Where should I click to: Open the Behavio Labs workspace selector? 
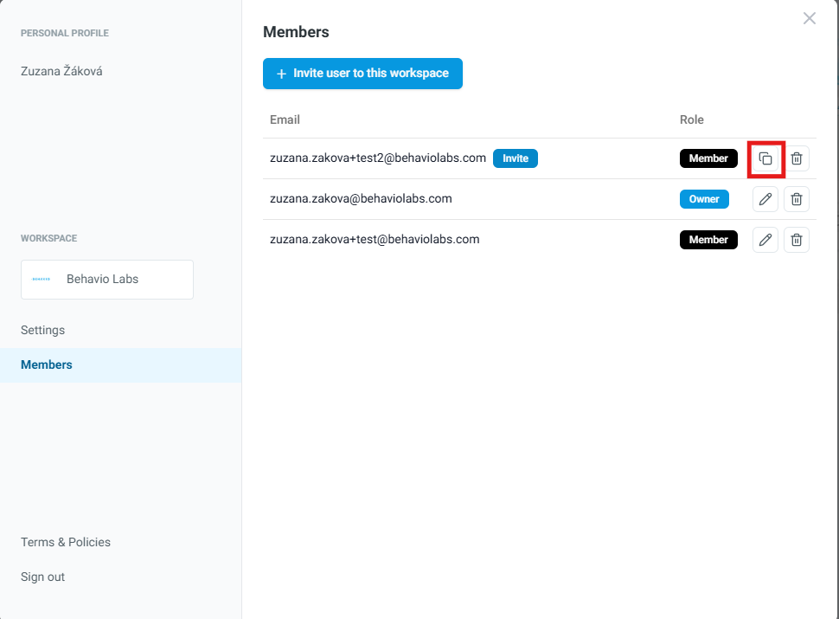tap(107, 280)
